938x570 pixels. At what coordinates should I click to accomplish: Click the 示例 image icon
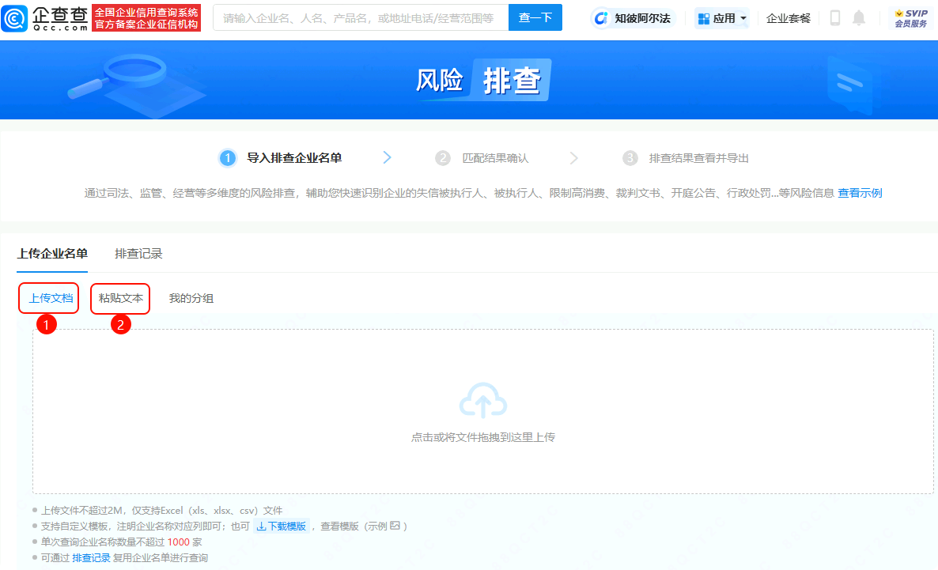point(395,526)
